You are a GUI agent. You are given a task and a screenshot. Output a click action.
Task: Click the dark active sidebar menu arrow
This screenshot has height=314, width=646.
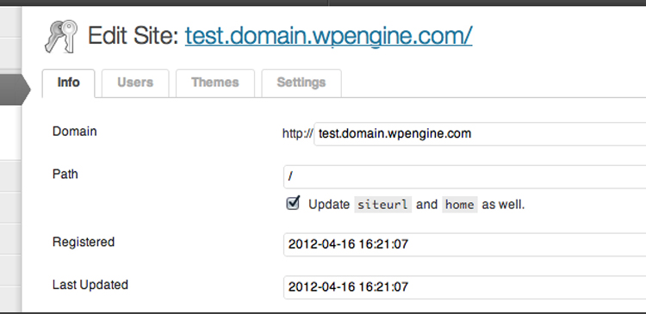16,89
